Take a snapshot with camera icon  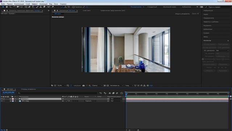pos(83,86)
